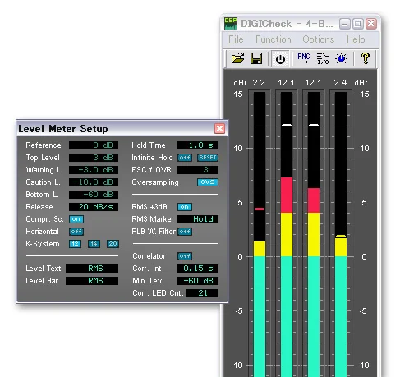Toggle RMS +3dB on switch
The image size is (400, 377).
click(x=185, y=207)
